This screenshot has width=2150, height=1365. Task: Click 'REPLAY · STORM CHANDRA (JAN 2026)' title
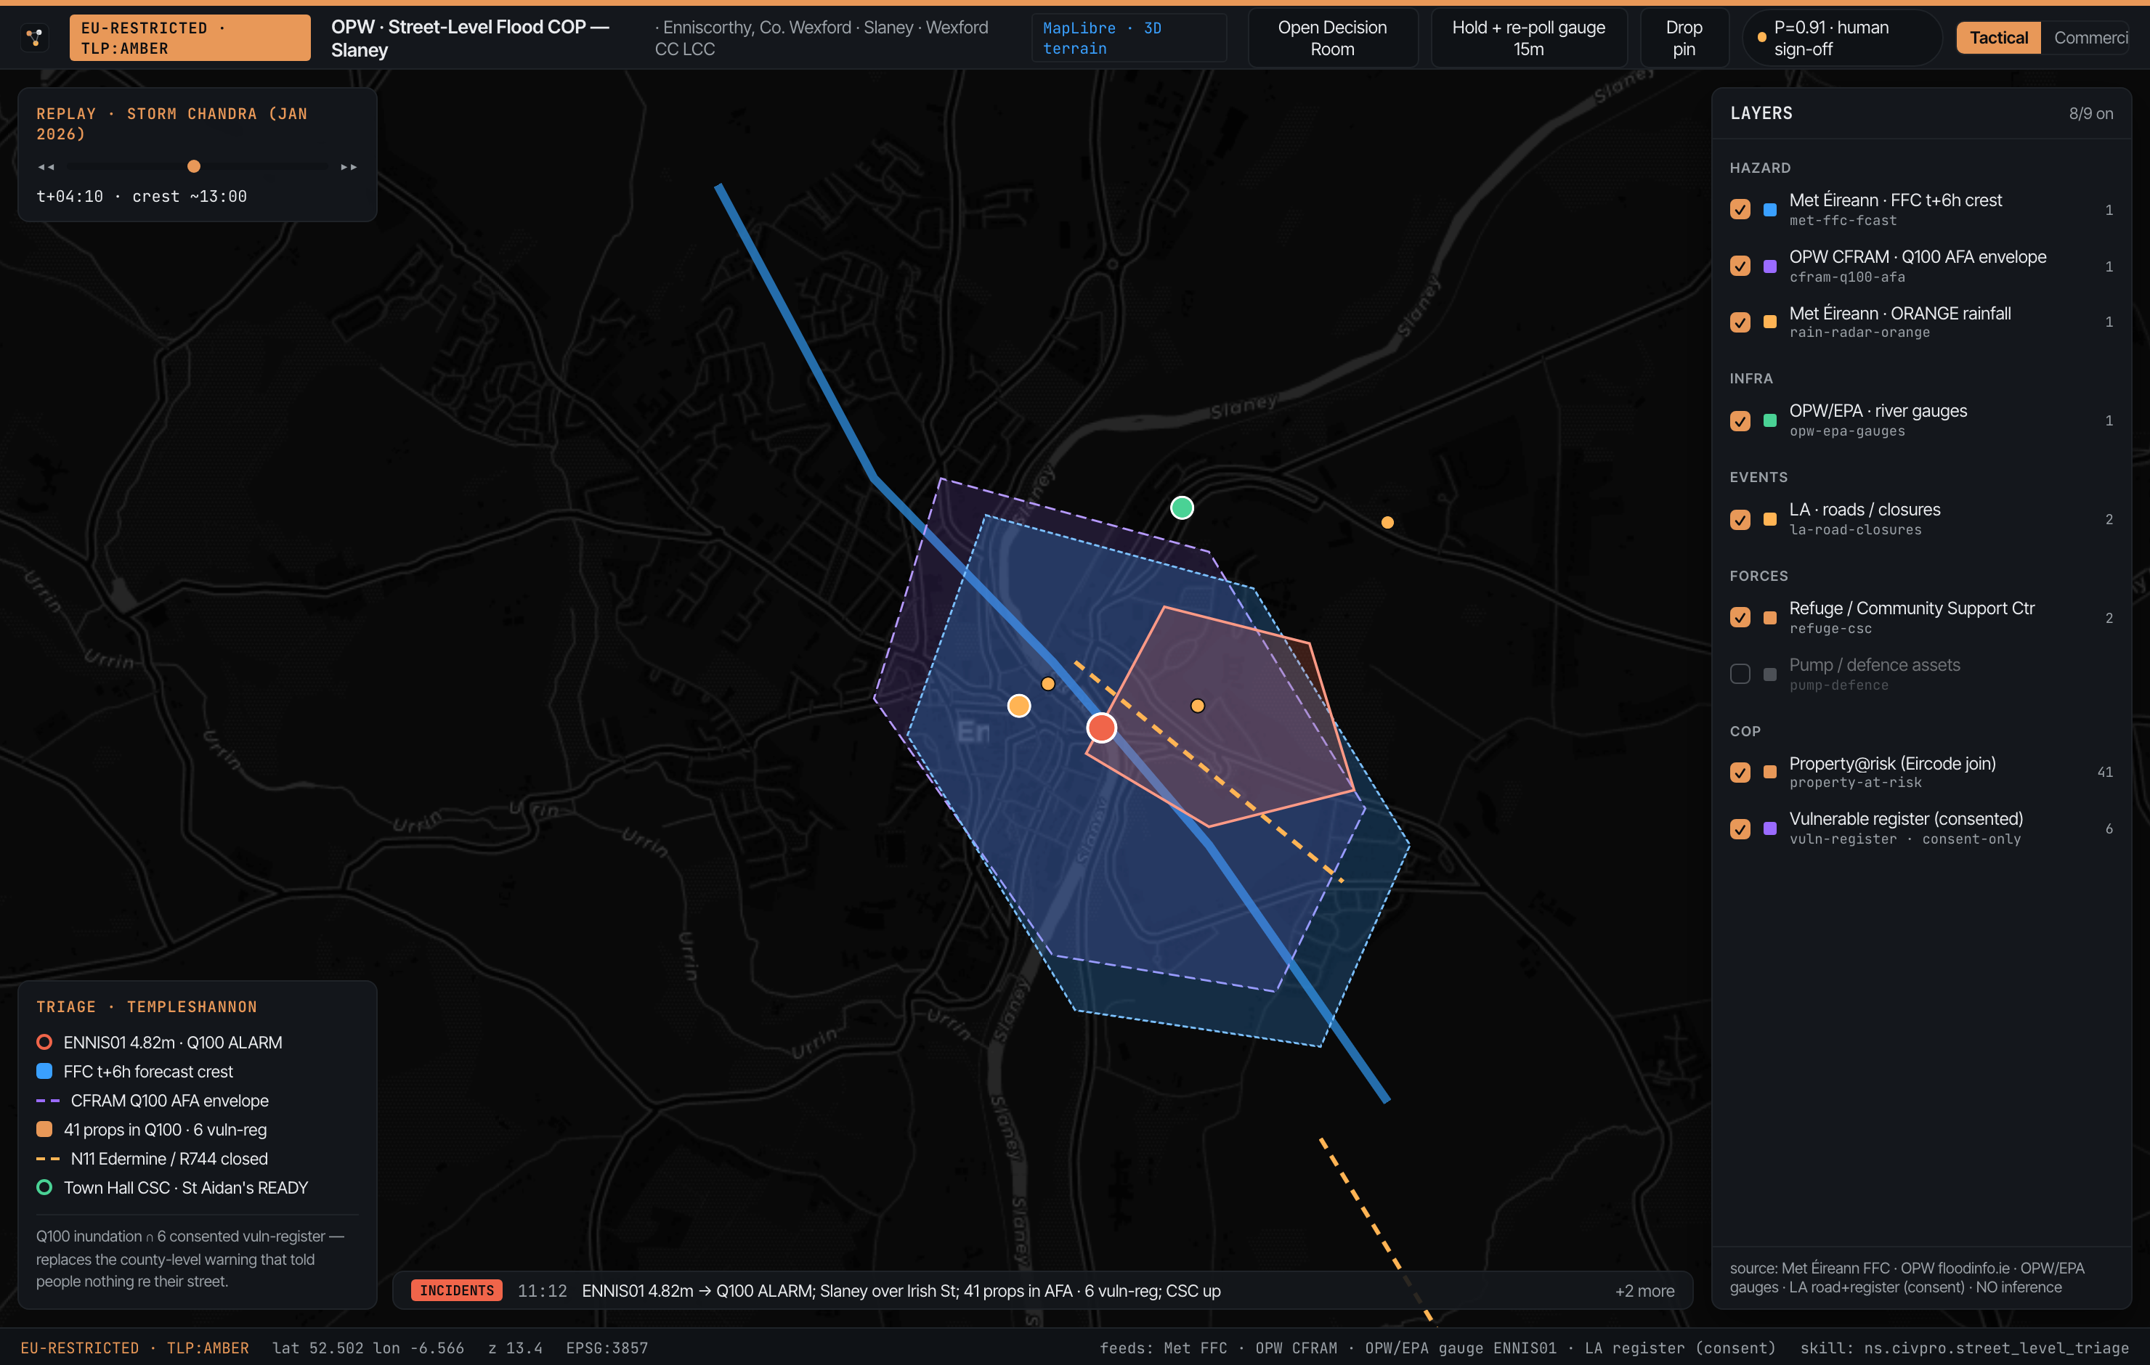pyautogui.click(x=171, y=123)
